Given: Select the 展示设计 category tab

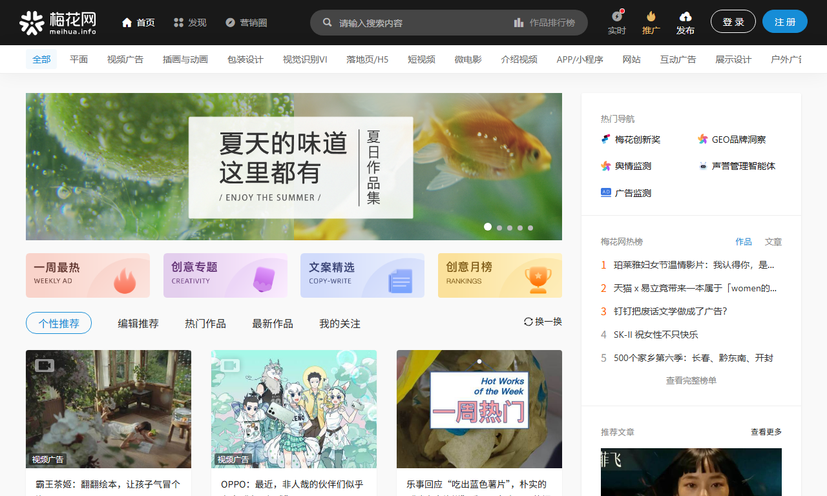Looking at the screenshot, I should click(x=733, y=59).
